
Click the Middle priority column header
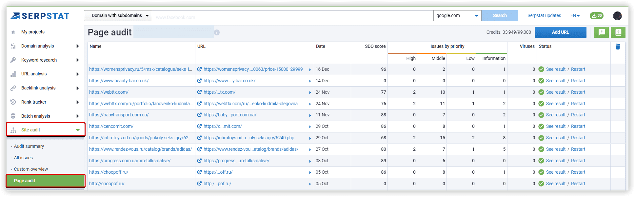[x=438, y=58]
